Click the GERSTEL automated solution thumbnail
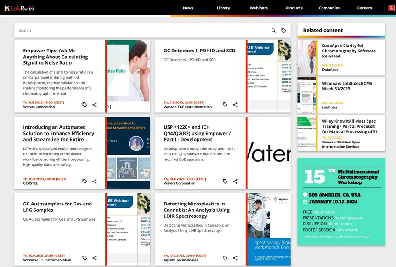 coord(129,153)
